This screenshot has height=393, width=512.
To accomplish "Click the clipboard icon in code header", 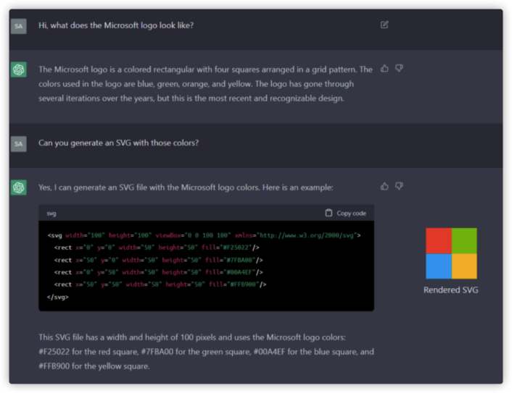I will [329, 213].
